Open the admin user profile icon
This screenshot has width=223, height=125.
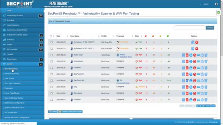(216, 4)
